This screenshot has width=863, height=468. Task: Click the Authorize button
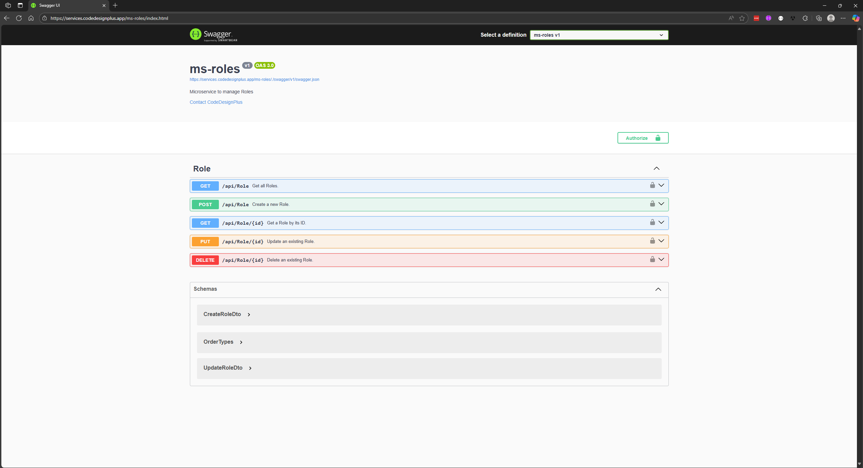(643, 138)
